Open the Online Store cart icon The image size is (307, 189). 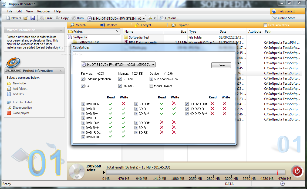[275, 18]
